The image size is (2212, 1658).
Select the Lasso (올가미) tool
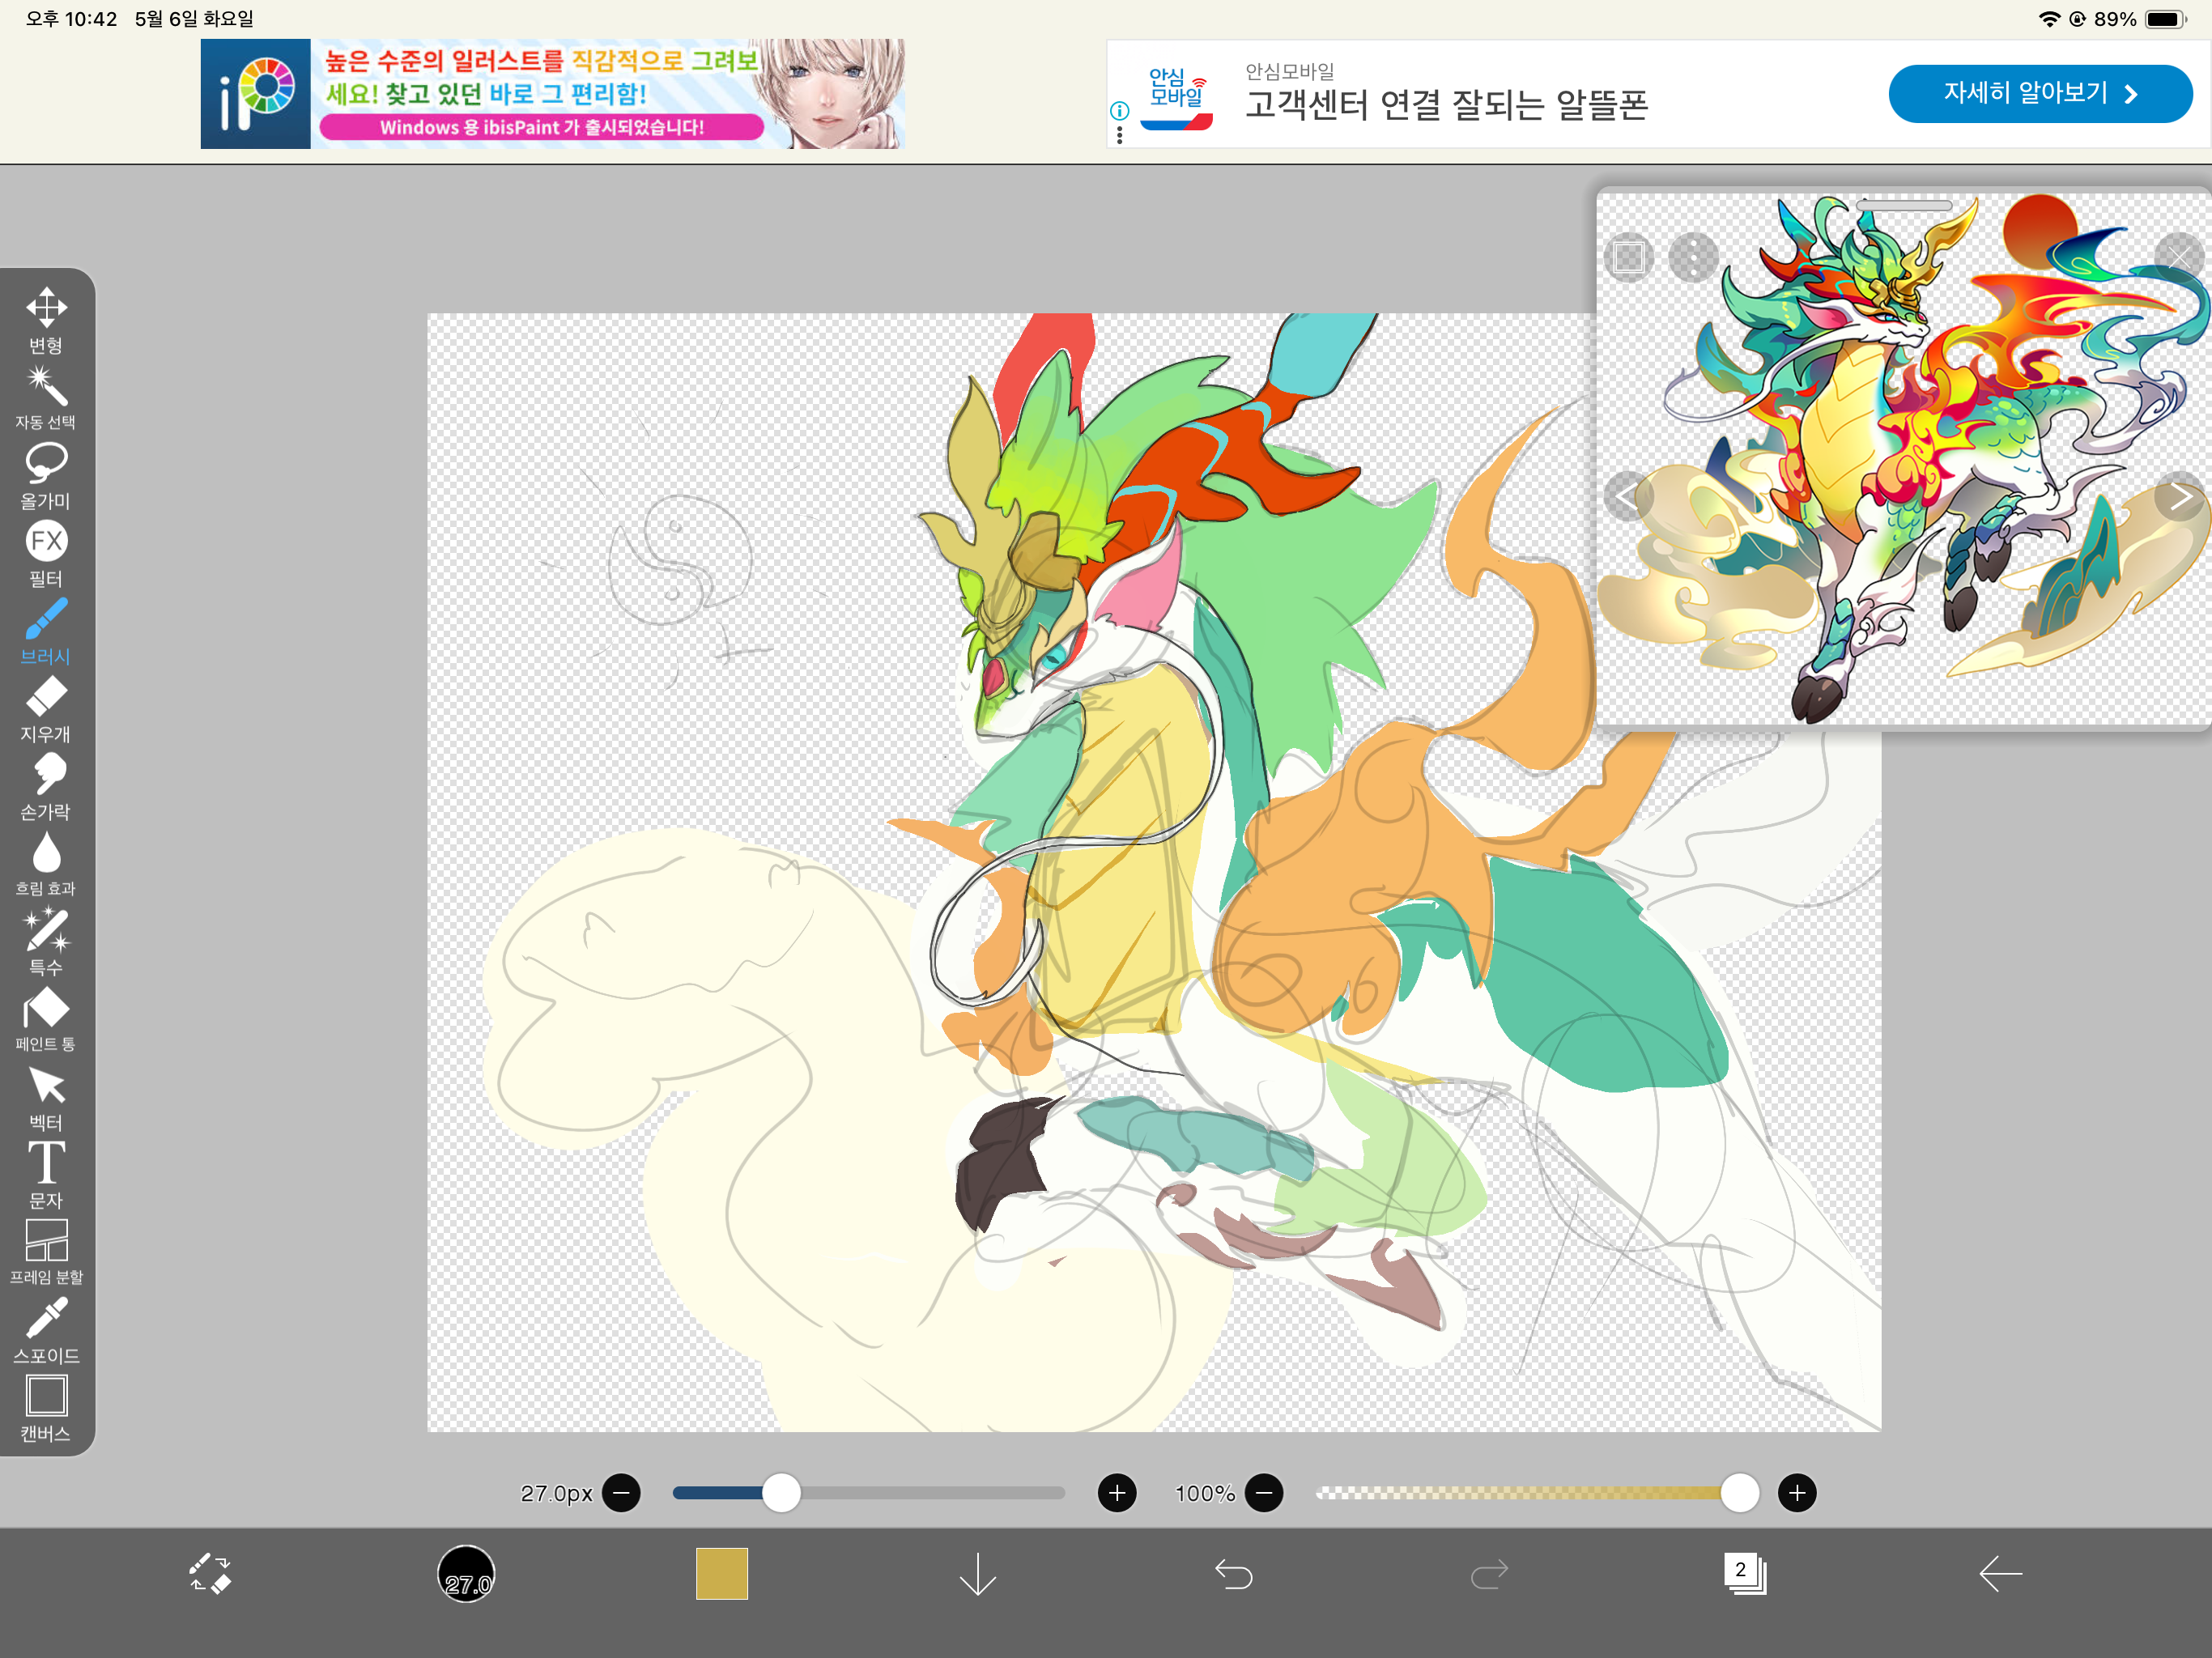click(46, 477)
